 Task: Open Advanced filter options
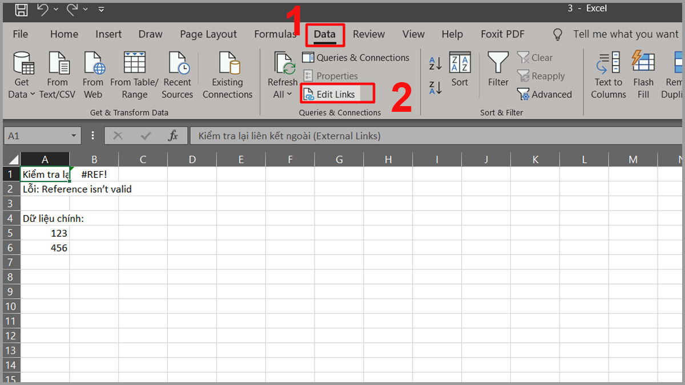pos(545,94)
